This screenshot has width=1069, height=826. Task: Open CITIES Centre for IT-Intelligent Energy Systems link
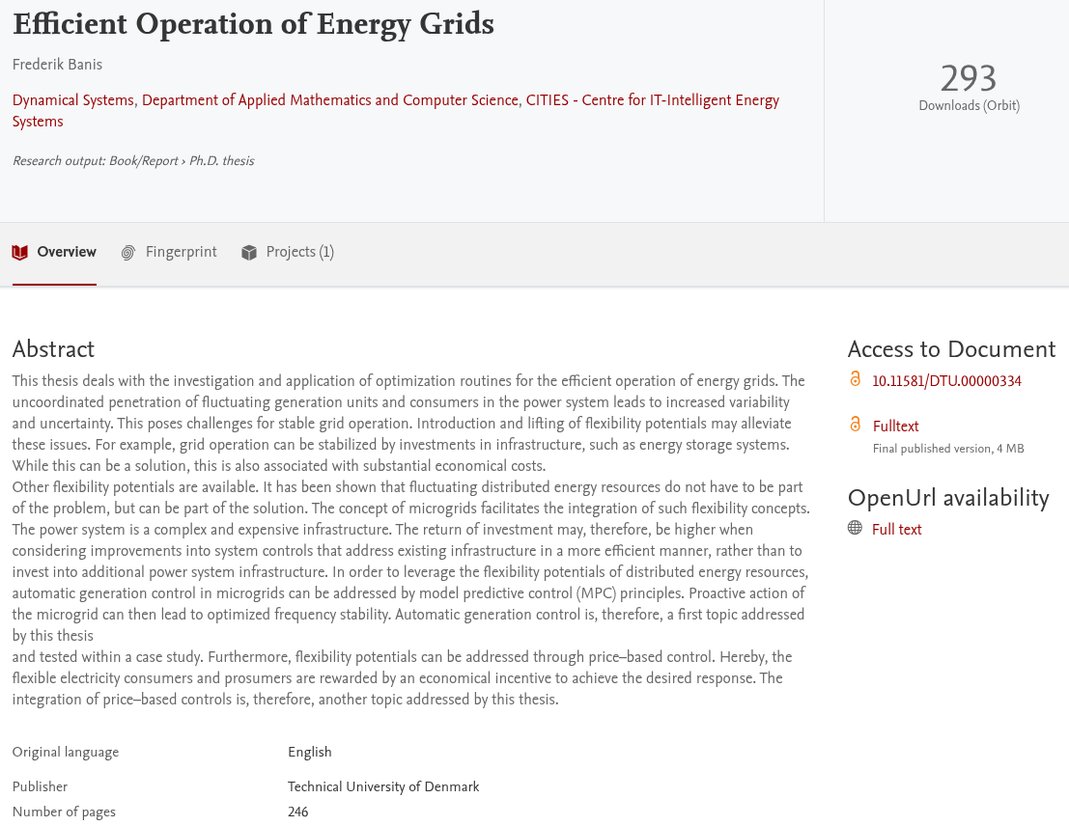coord(652,100)
